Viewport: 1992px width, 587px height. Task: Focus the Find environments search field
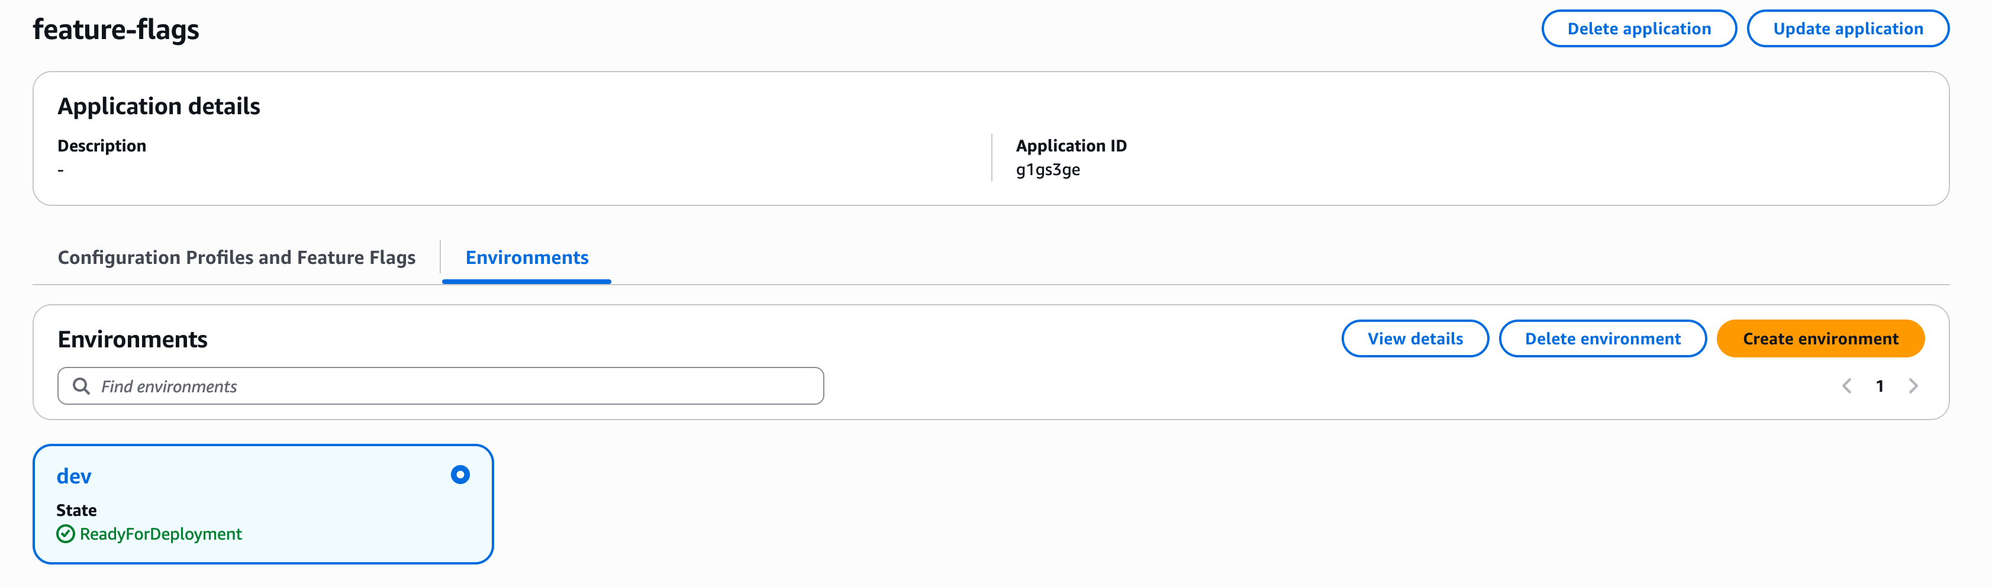[456, 386]
